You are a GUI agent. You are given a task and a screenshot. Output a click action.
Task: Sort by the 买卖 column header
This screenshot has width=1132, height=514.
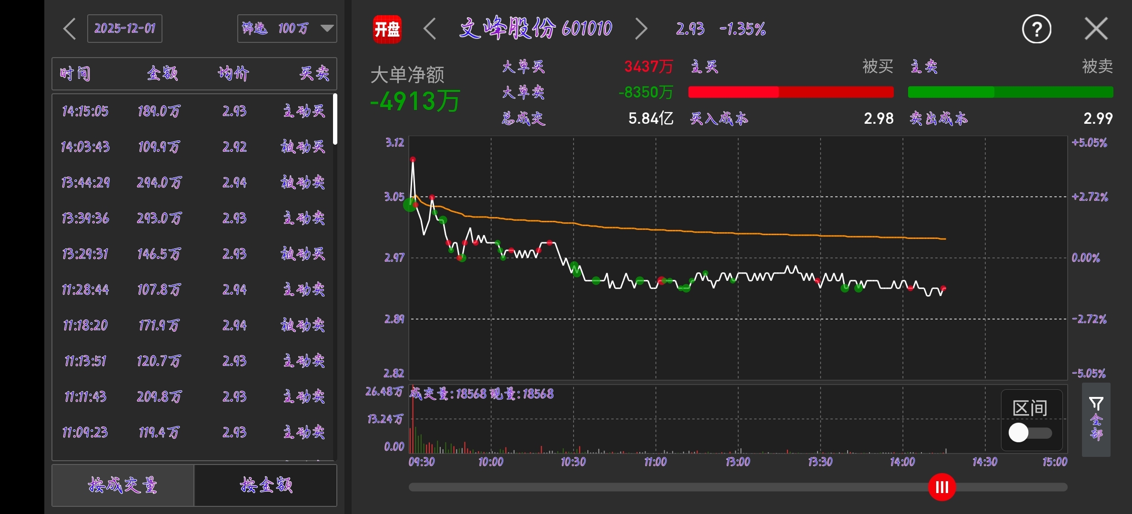(314, 73)
